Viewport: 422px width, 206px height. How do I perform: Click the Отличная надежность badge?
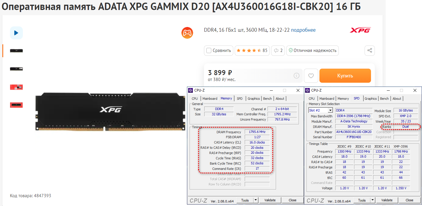pos(312,50)
